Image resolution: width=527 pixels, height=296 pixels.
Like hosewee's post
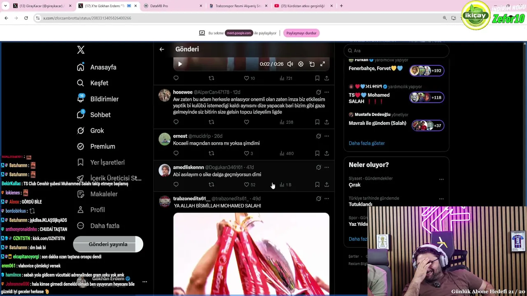(x=246, y=122)
